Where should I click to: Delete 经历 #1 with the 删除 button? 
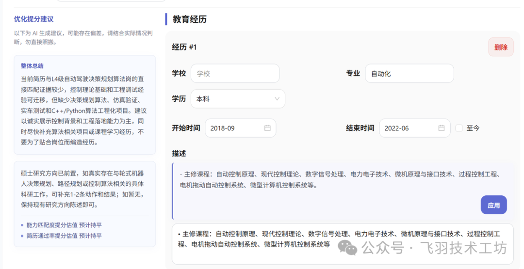(501, 47)
